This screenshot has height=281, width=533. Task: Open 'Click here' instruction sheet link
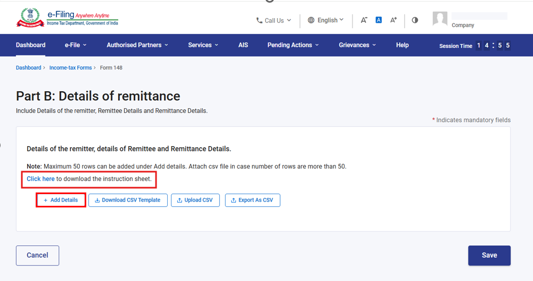point(40,179)
